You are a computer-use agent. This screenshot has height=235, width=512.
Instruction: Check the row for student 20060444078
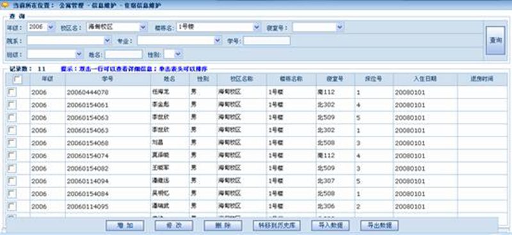tap(12, 92)
